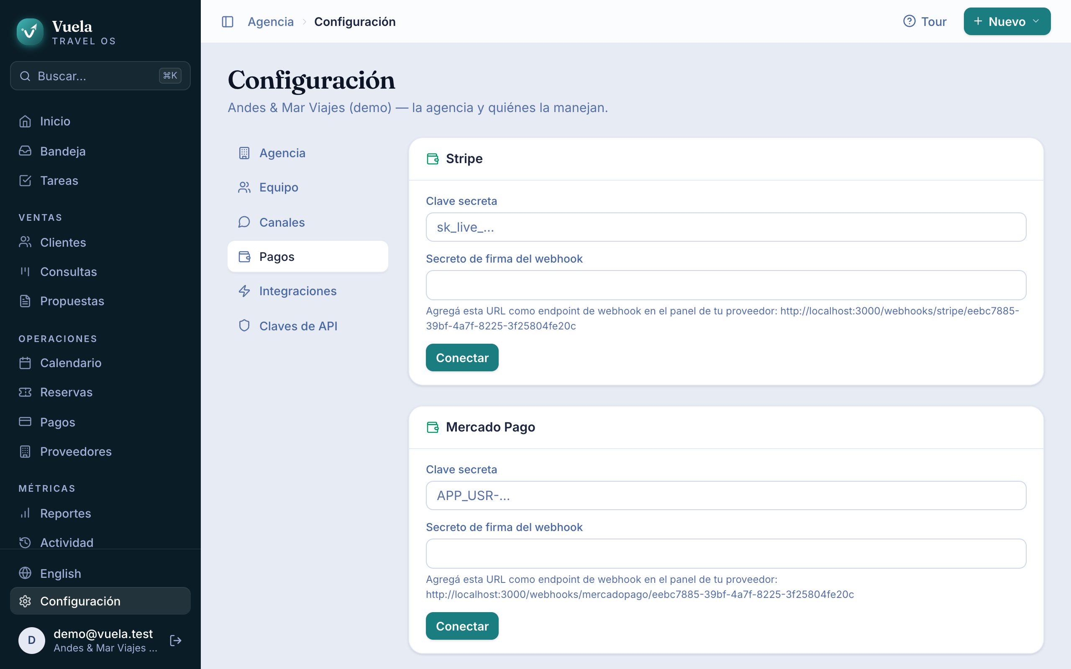Click the Tareas checkbox icon
This screenshot has width=1071, height=669.
tap(25, 181)
